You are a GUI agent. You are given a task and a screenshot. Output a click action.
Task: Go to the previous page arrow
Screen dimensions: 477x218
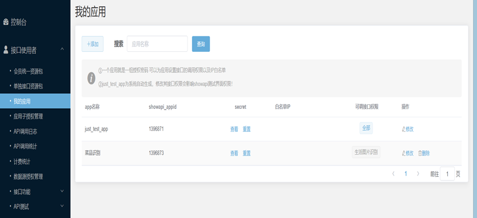(393, 174)
